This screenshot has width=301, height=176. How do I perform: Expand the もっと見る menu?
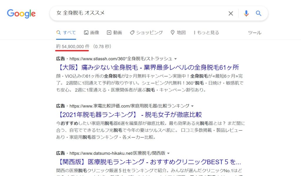point(206,32)
